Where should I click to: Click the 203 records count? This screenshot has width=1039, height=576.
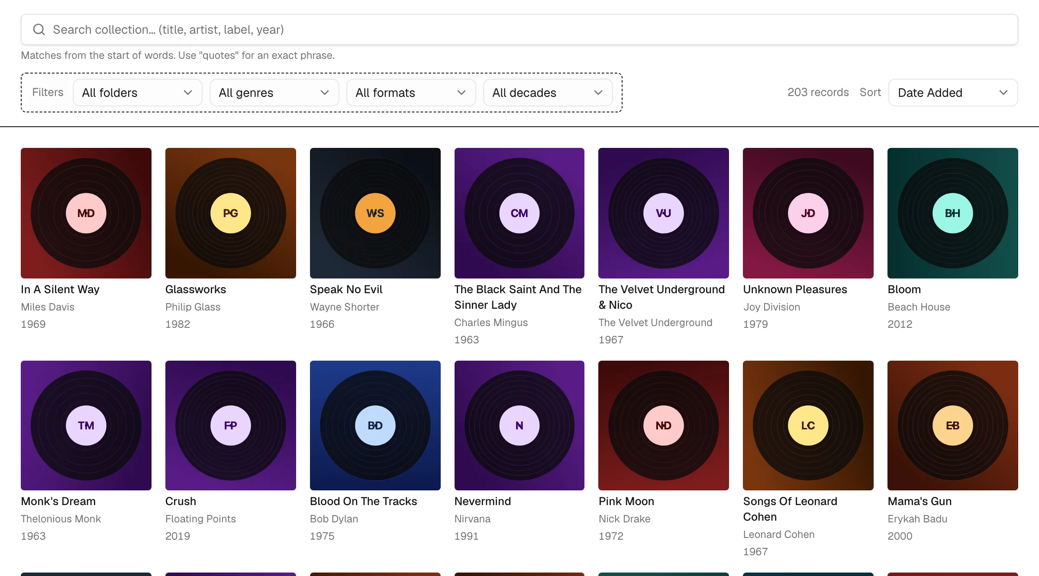[818, 93]
